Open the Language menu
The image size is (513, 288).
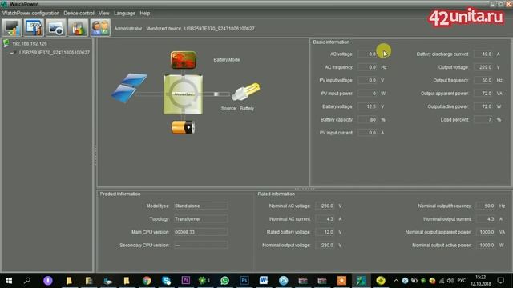point(124,14)
